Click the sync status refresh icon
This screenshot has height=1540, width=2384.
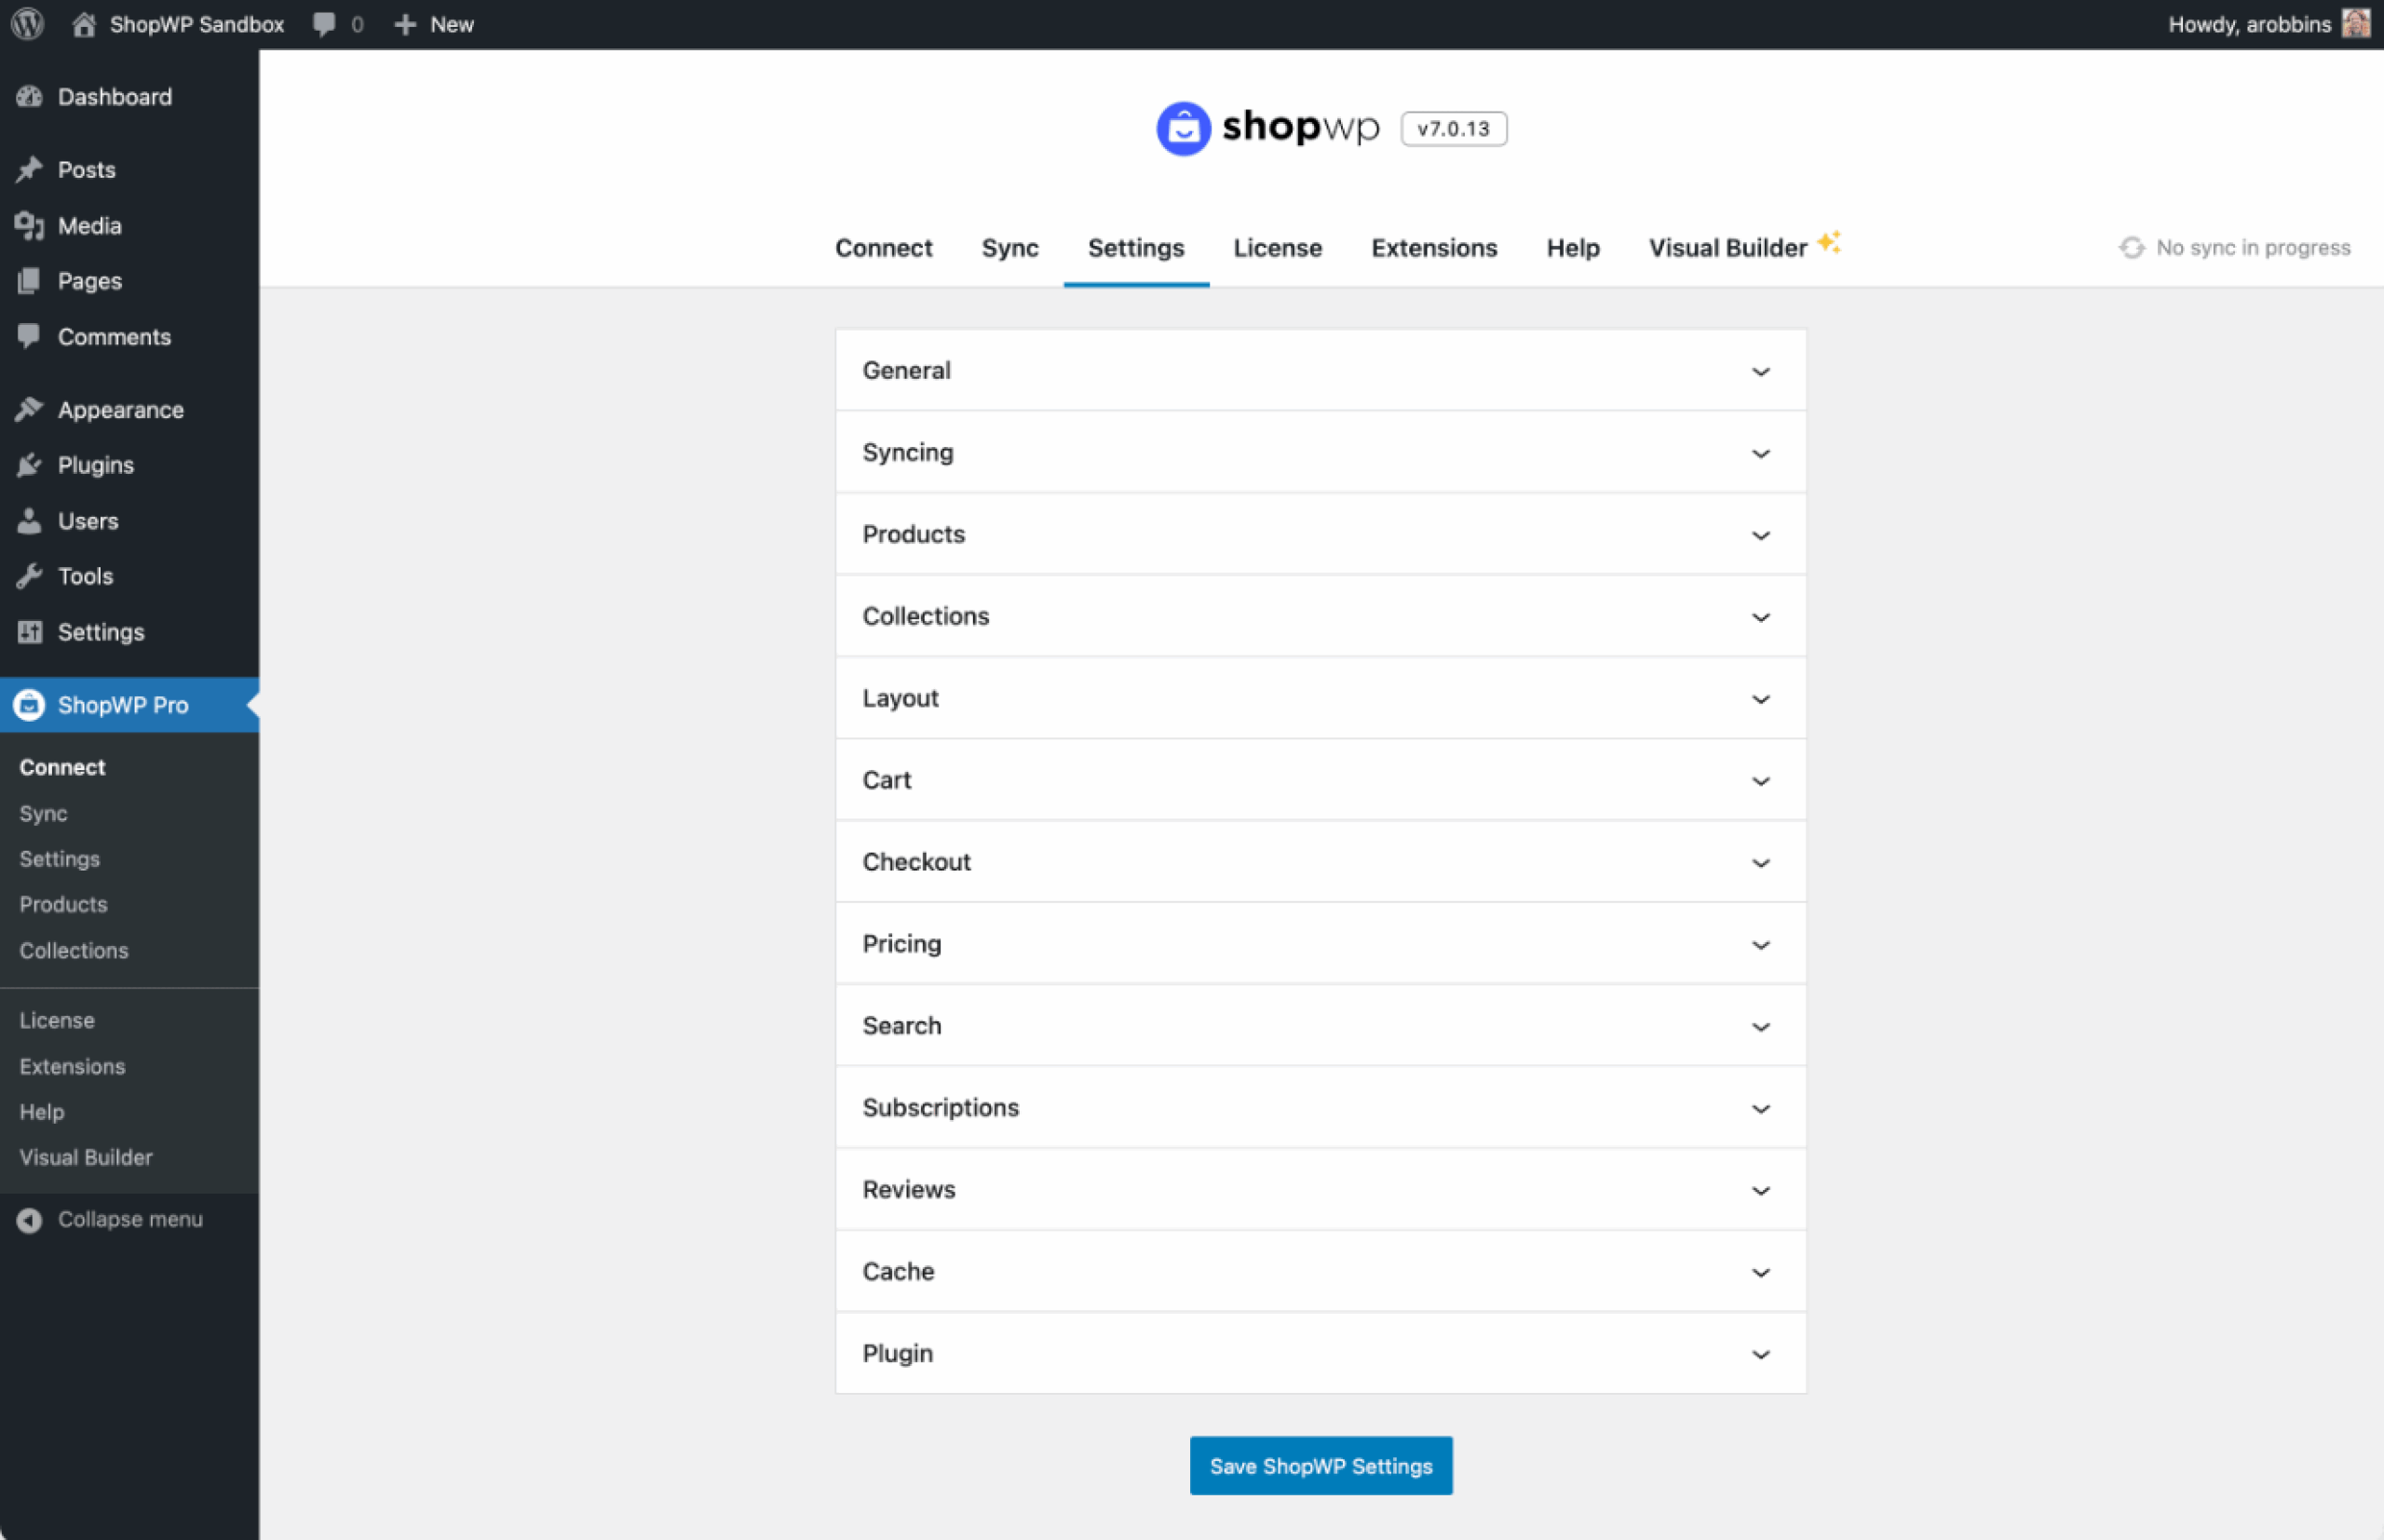tap(2131, 247)
